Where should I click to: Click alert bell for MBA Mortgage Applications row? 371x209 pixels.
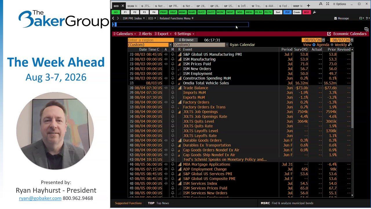coord(173,164)
